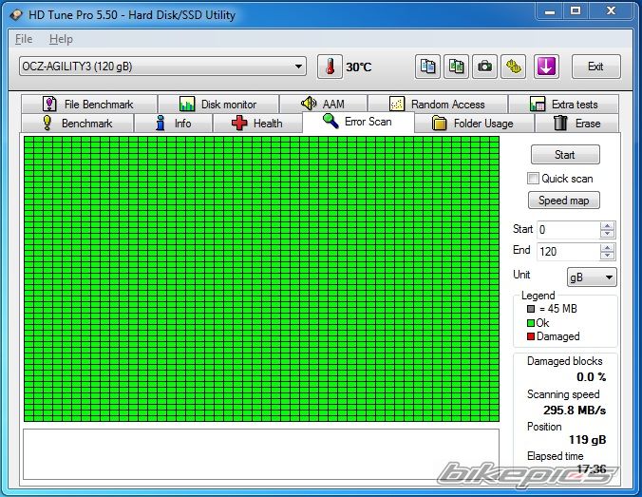Enable the Quick scan checkbox

[x=533, y=179]
